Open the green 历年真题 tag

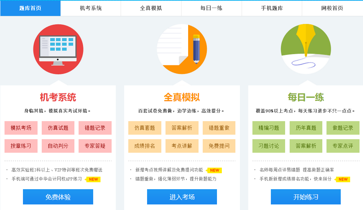point(306,128)
